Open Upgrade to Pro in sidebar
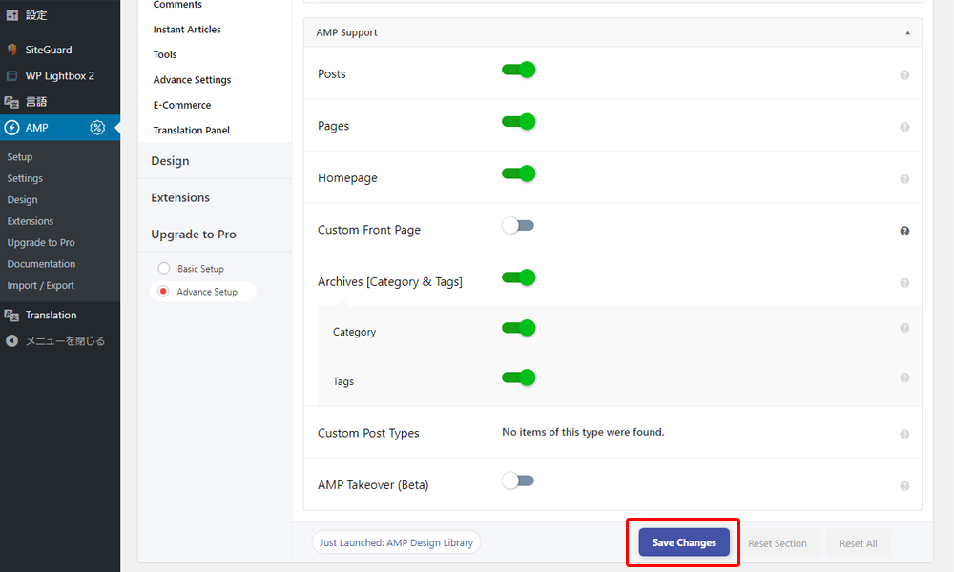Image resolution: width=954 pixels, height=572 pixels. tap(41, 242)
